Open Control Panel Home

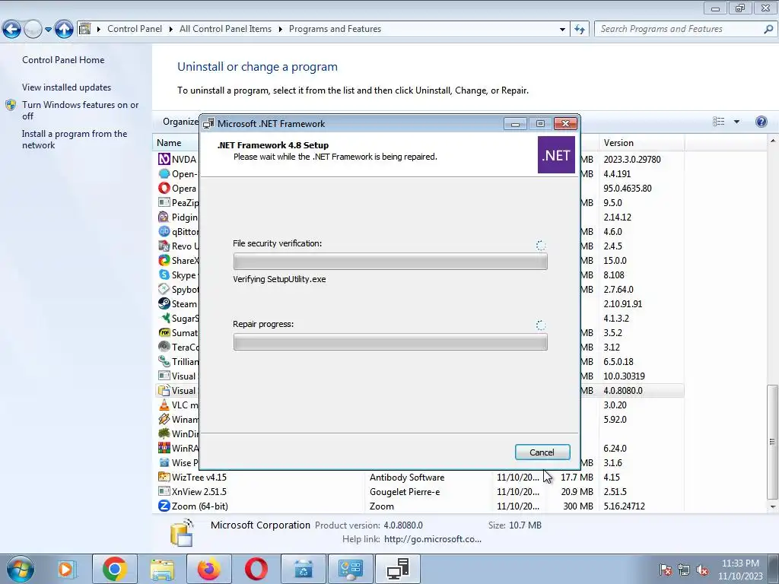(x=63, y=59)
